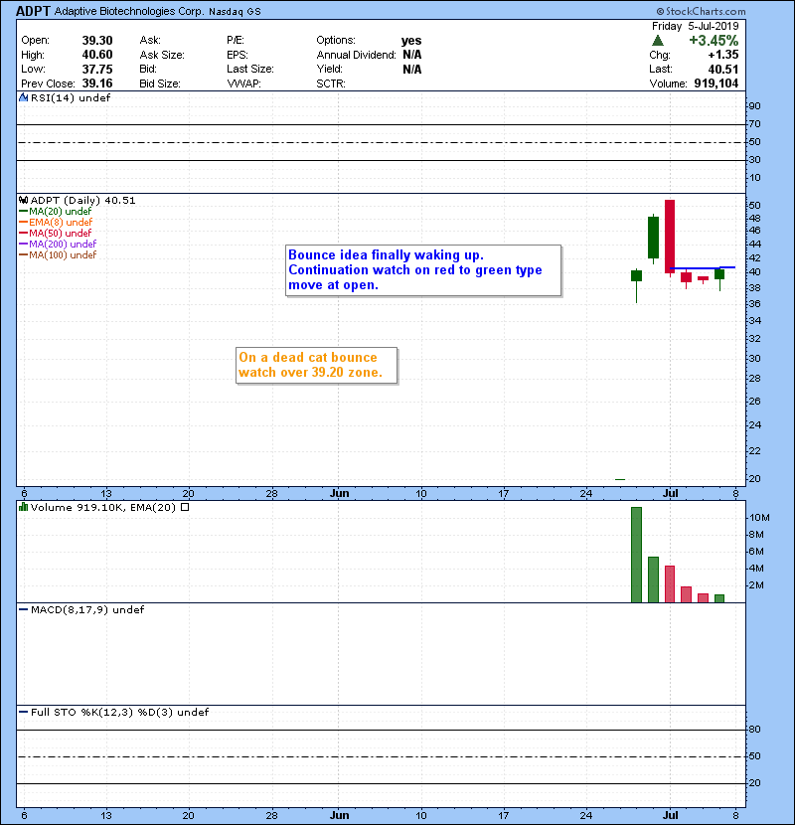Click the ADPT (Daily) 40.51 chart title
The height and width of the screenshot is (825, 795).
pos(83,201)
